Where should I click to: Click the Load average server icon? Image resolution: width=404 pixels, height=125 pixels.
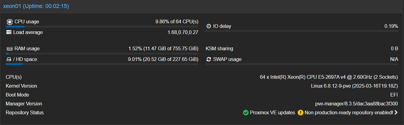tap(9, 32)
